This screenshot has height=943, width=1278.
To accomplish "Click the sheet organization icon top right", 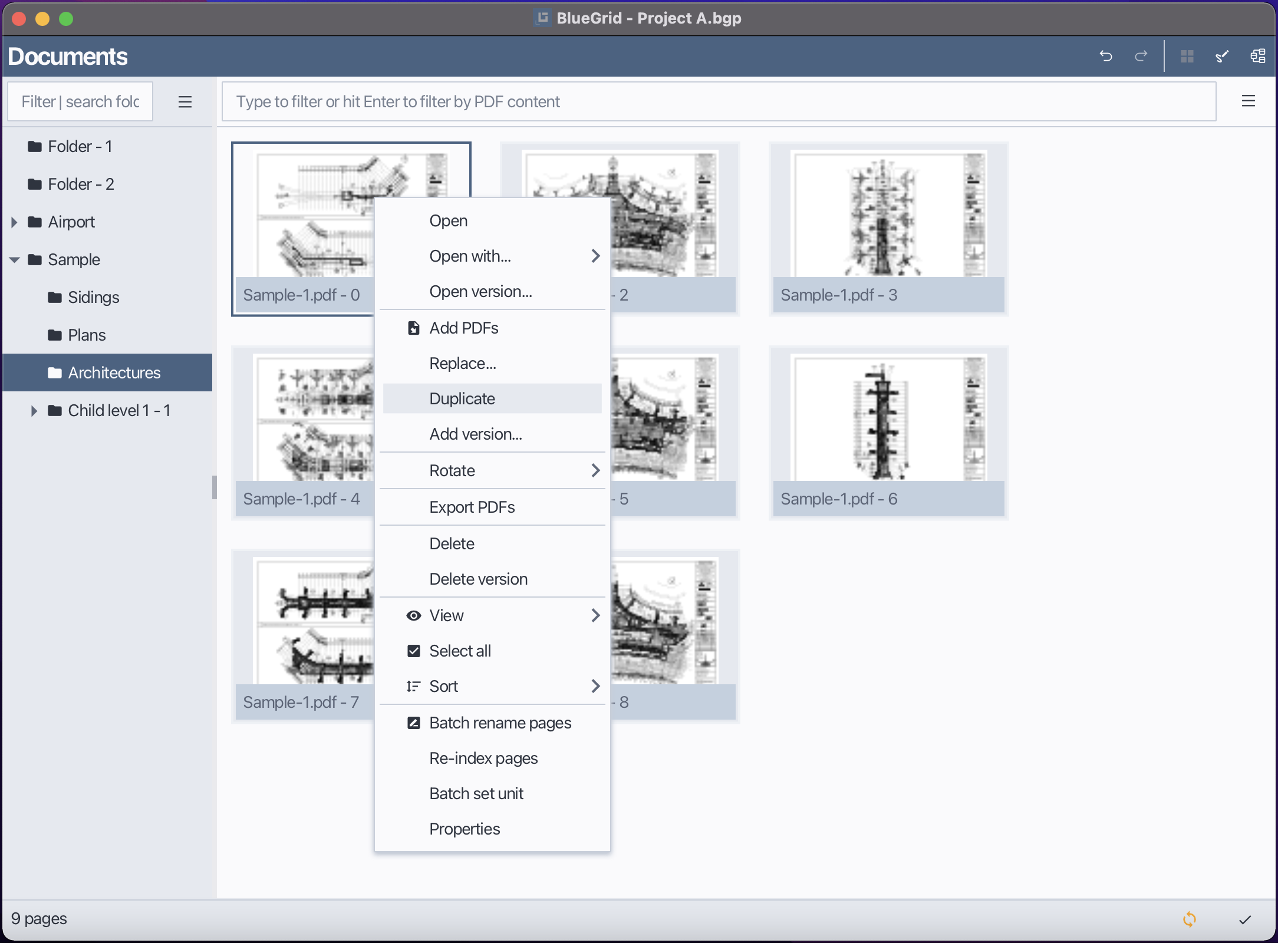I will click(1258, 56).
